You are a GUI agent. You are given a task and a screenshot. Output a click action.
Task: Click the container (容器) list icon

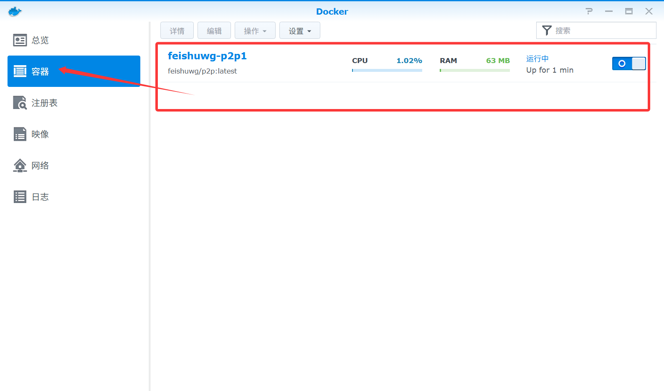[x=20, y=71]
